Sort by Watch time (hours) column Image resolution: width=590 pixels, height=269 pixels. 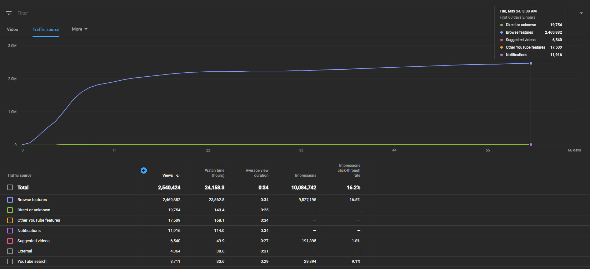(x=215, y=173)
